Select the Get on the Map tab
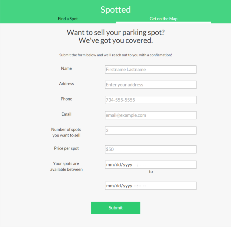The height and width of the screenshot is (227, 231). tap(163, 19)
